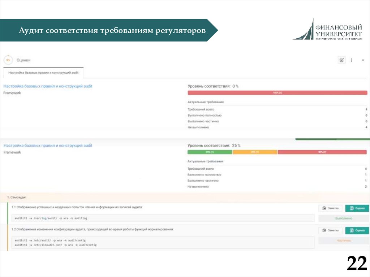Screen dimensions: 370x277
Task: Click 'Не выполнено' row showing 4
Action: pyautogui.click(x=277, y=127)
